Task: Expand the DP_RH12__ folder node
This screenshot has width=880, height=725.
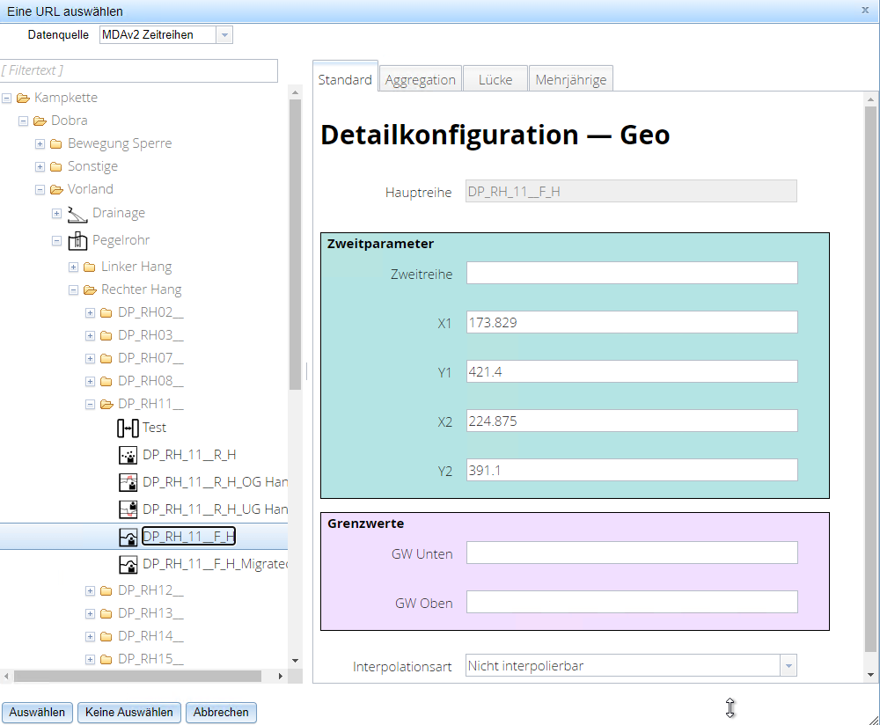Action: click(91, 590)
